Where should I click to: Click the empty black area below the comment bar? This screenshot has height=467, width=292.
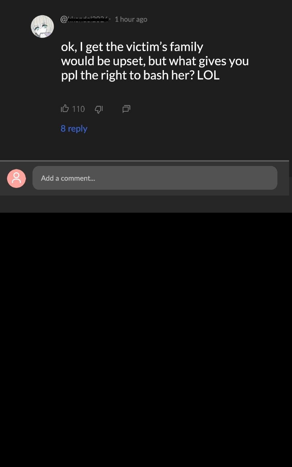(146, 339)
